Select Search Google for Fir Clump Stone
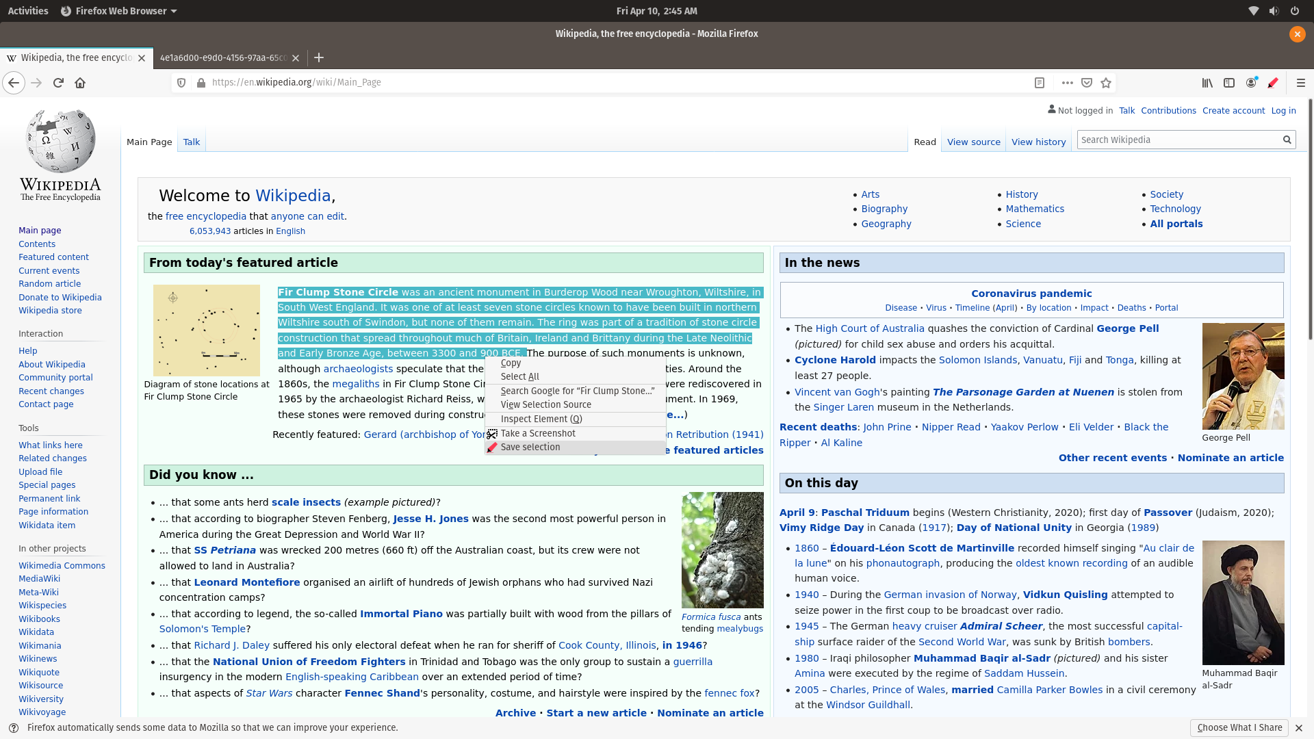Screen dimensions: 1314x739 point(575,391)
